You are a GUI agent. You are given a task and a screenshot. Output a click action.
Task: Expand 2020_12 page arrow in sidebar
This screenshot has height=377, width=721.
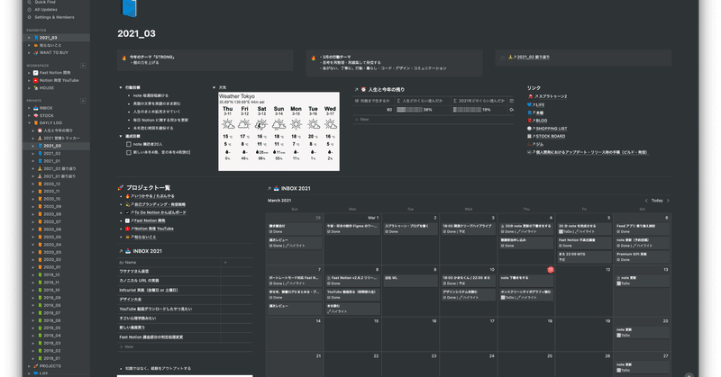(33, 184)
